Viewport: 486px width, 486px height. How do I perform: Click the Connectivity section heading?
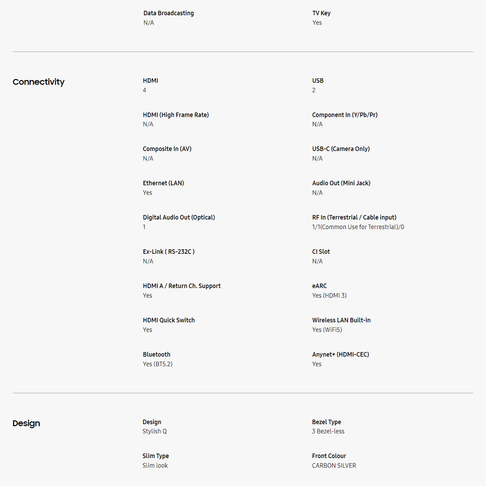point(38,82)
